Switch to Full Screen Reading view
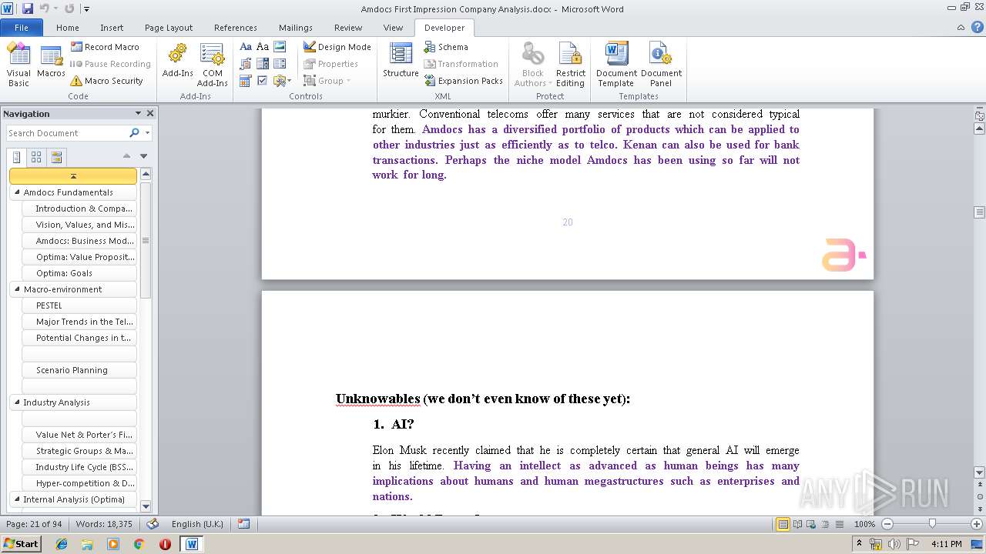The height and width of the screenshot is (554, 986). (797, 524)
